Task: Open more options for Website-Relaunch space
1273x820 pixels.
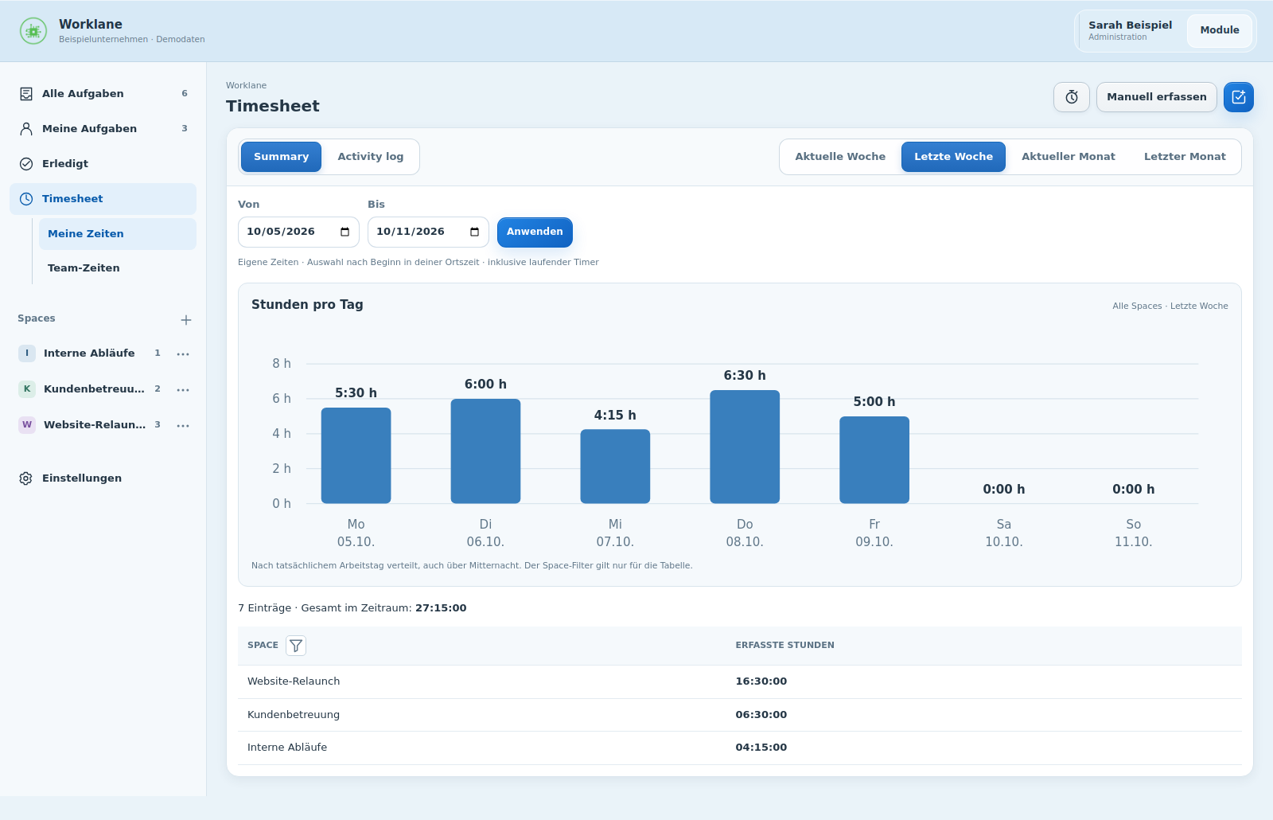Action: coord(183,425)
